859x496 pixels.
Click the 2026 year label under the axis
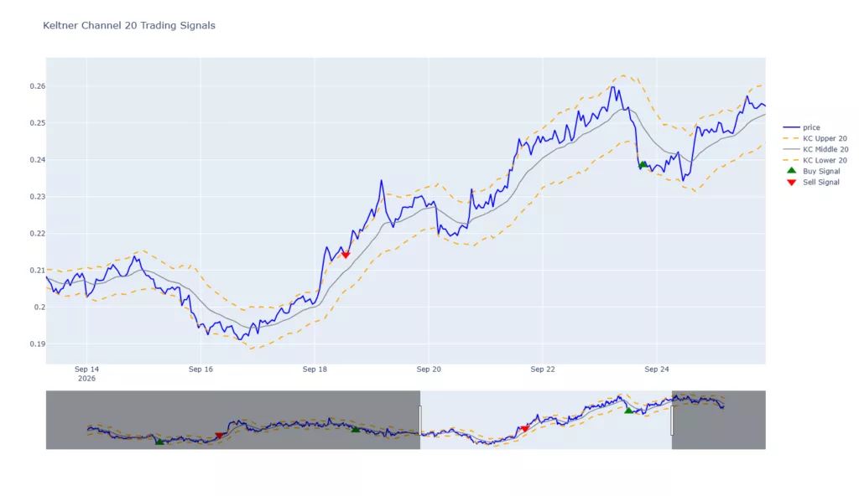click(x=86, y=379)
